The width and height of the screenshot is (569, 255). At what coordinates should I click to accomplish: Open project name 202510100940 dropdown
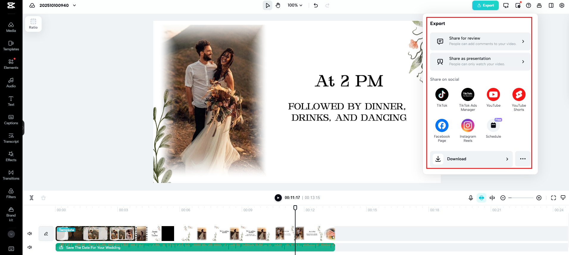pyautogui.click(x=74, y=5)
